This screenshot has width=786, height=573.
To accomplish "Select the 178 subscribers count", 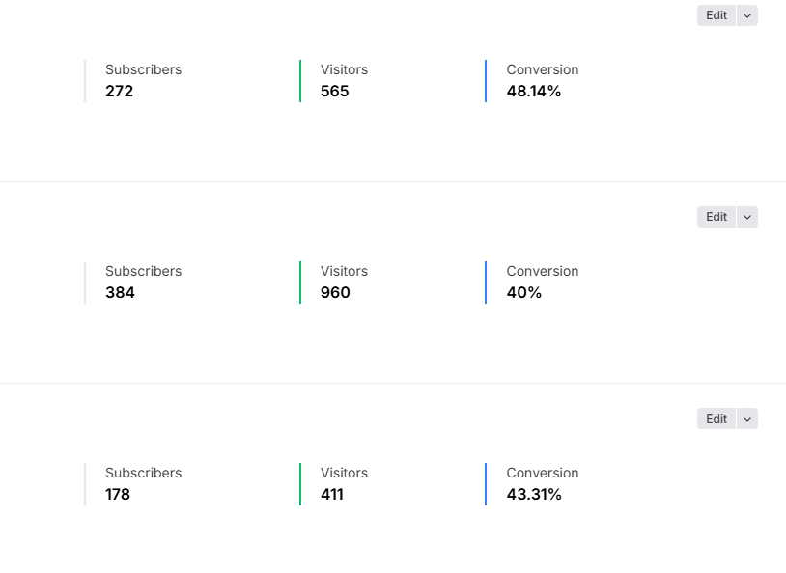I will (118, 495).
